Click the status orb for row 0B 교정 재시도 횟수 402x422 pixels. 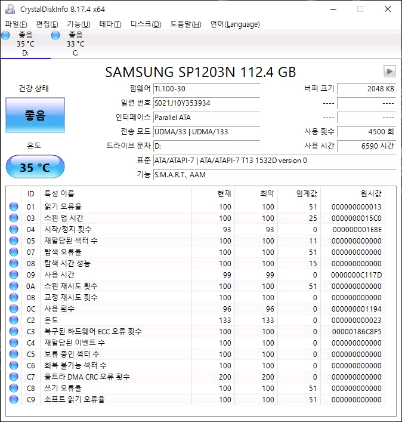tap(14, 297)
